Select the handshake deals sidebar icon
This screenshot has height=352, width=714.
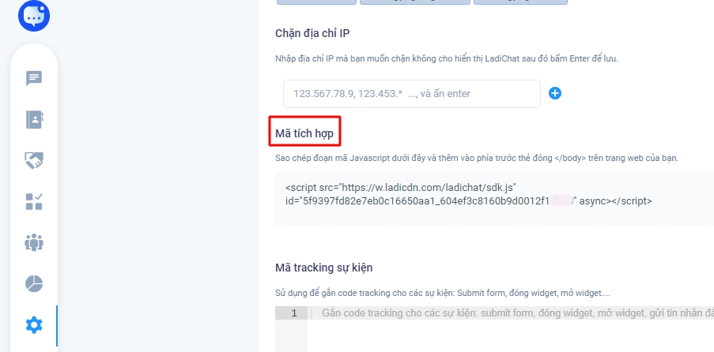click(34, 160)
